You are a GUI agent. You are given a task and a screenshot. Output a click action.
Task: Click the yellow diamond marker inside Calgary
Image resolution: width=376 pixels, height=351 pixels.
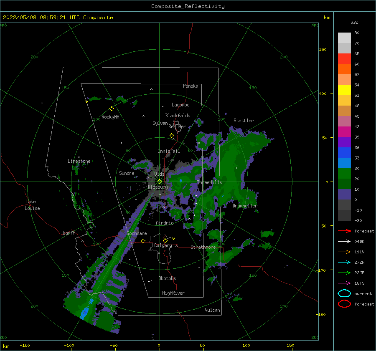pos(165,240)
